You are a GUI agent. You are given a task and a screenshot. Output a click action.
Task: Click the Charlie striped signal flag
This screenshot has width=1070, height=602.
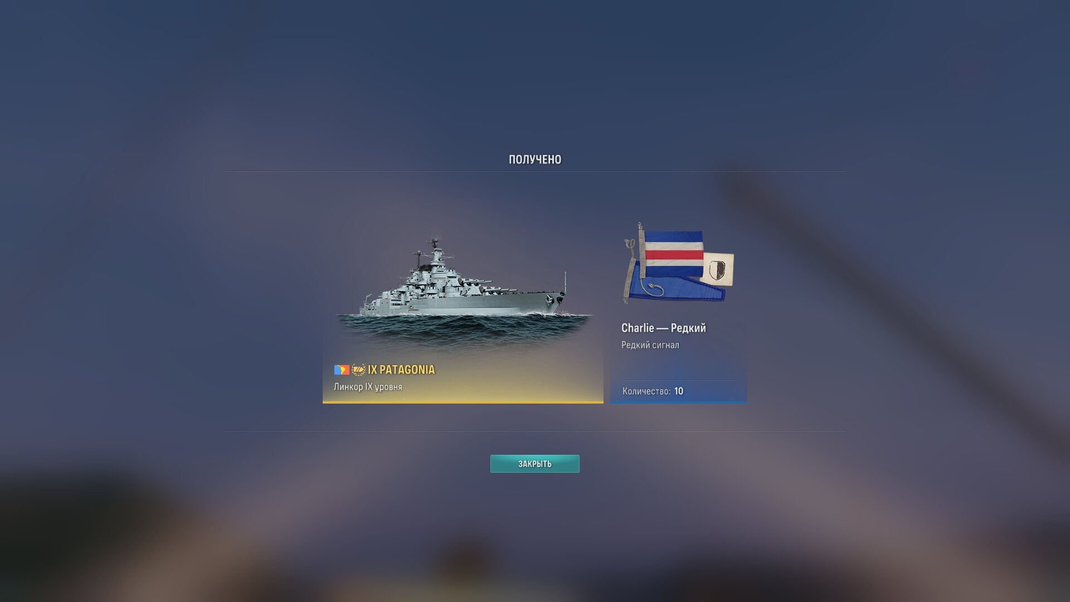click(674, 254)
